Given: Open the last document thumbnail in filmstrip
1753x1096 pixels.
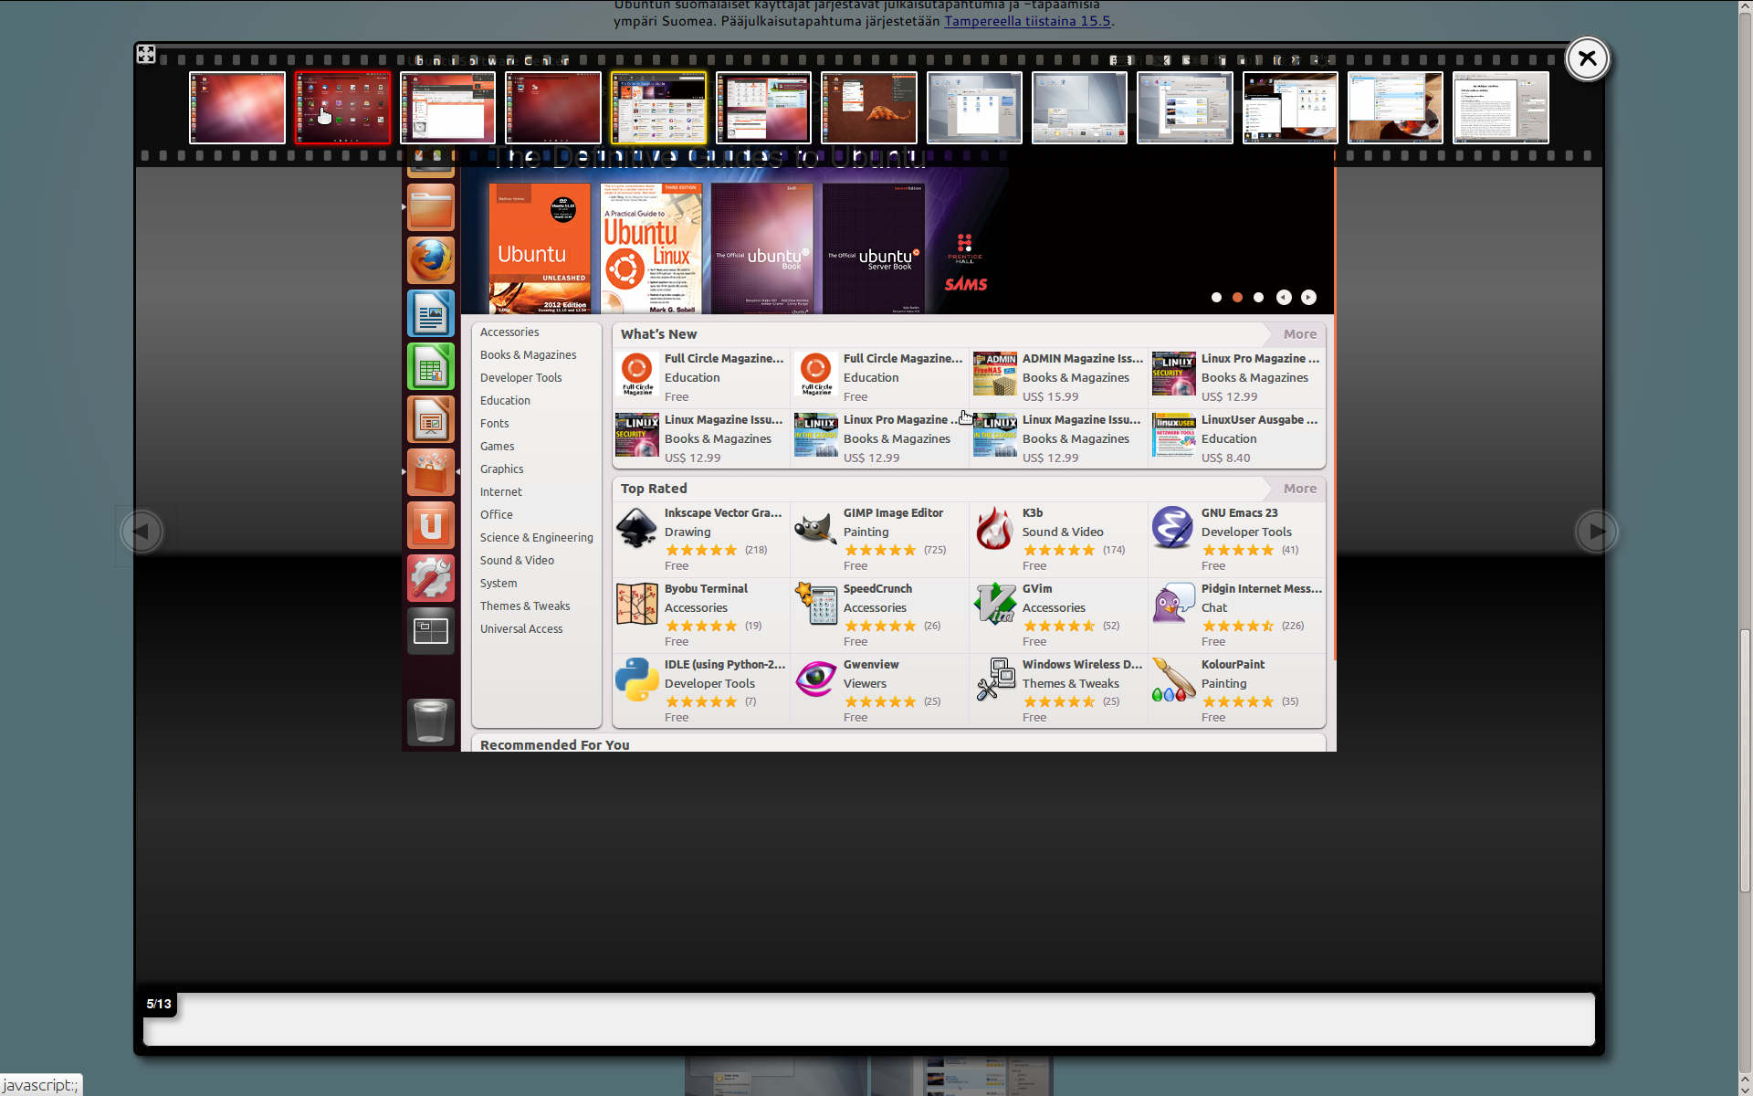Looking at the screenshot, I should tap(1501, 108).
